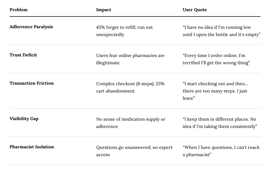Click the 'Complex checkout (8 steps)' impact cell
Viewport: 274px width, 174px height.
coord(130,87)
